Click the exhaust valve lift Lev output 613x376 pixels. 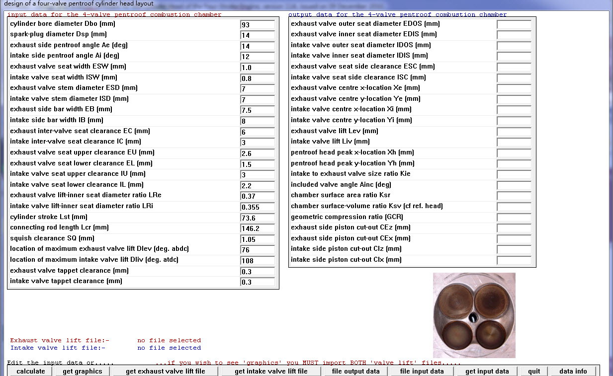514,132
